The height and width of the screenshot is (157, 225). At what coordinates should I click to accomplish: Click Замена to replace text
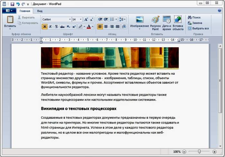195,23
